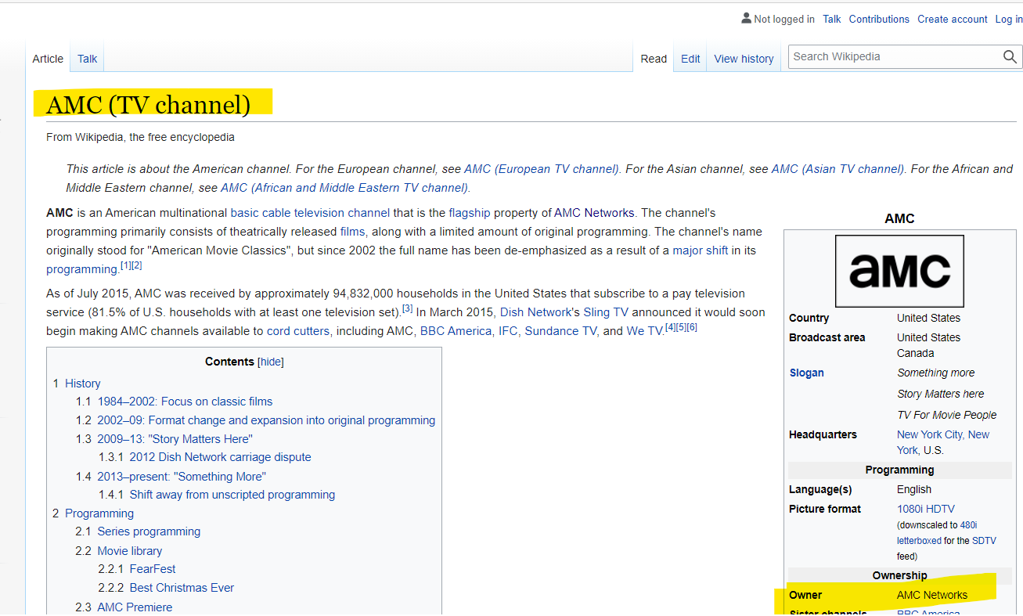The image size is (1023, 616).
Task: Open the View history tab
Action: point(744,59)
